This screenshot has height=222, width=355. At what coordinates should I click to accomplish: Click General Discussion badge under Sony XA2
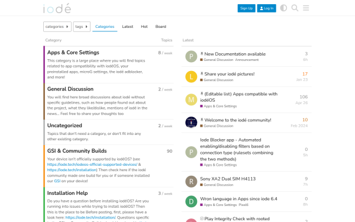coord(217,185)
